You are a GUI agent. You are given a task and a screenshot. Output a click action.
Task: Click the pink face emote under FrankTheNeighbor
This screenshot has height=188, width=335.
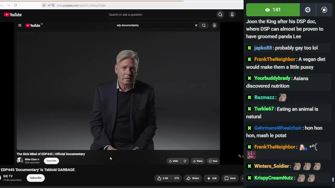point(252,155)
